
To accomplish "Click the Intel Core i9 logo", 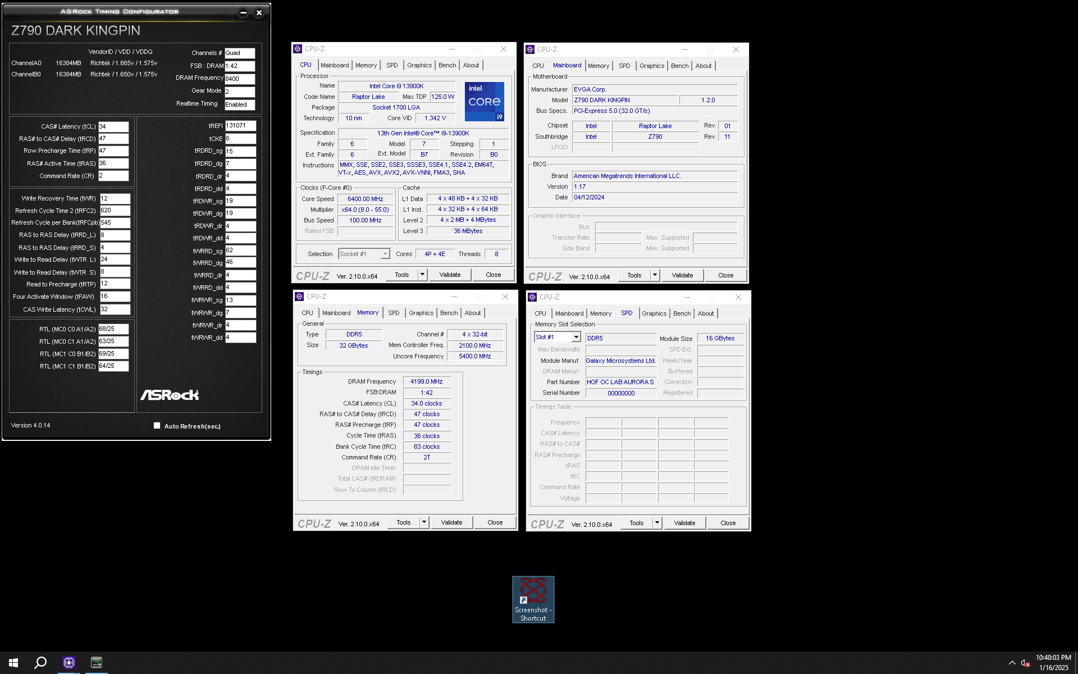I will 485,102.
